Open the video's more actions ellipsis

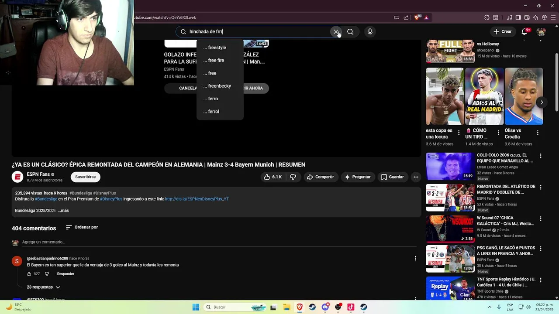[x=416, y=177]
